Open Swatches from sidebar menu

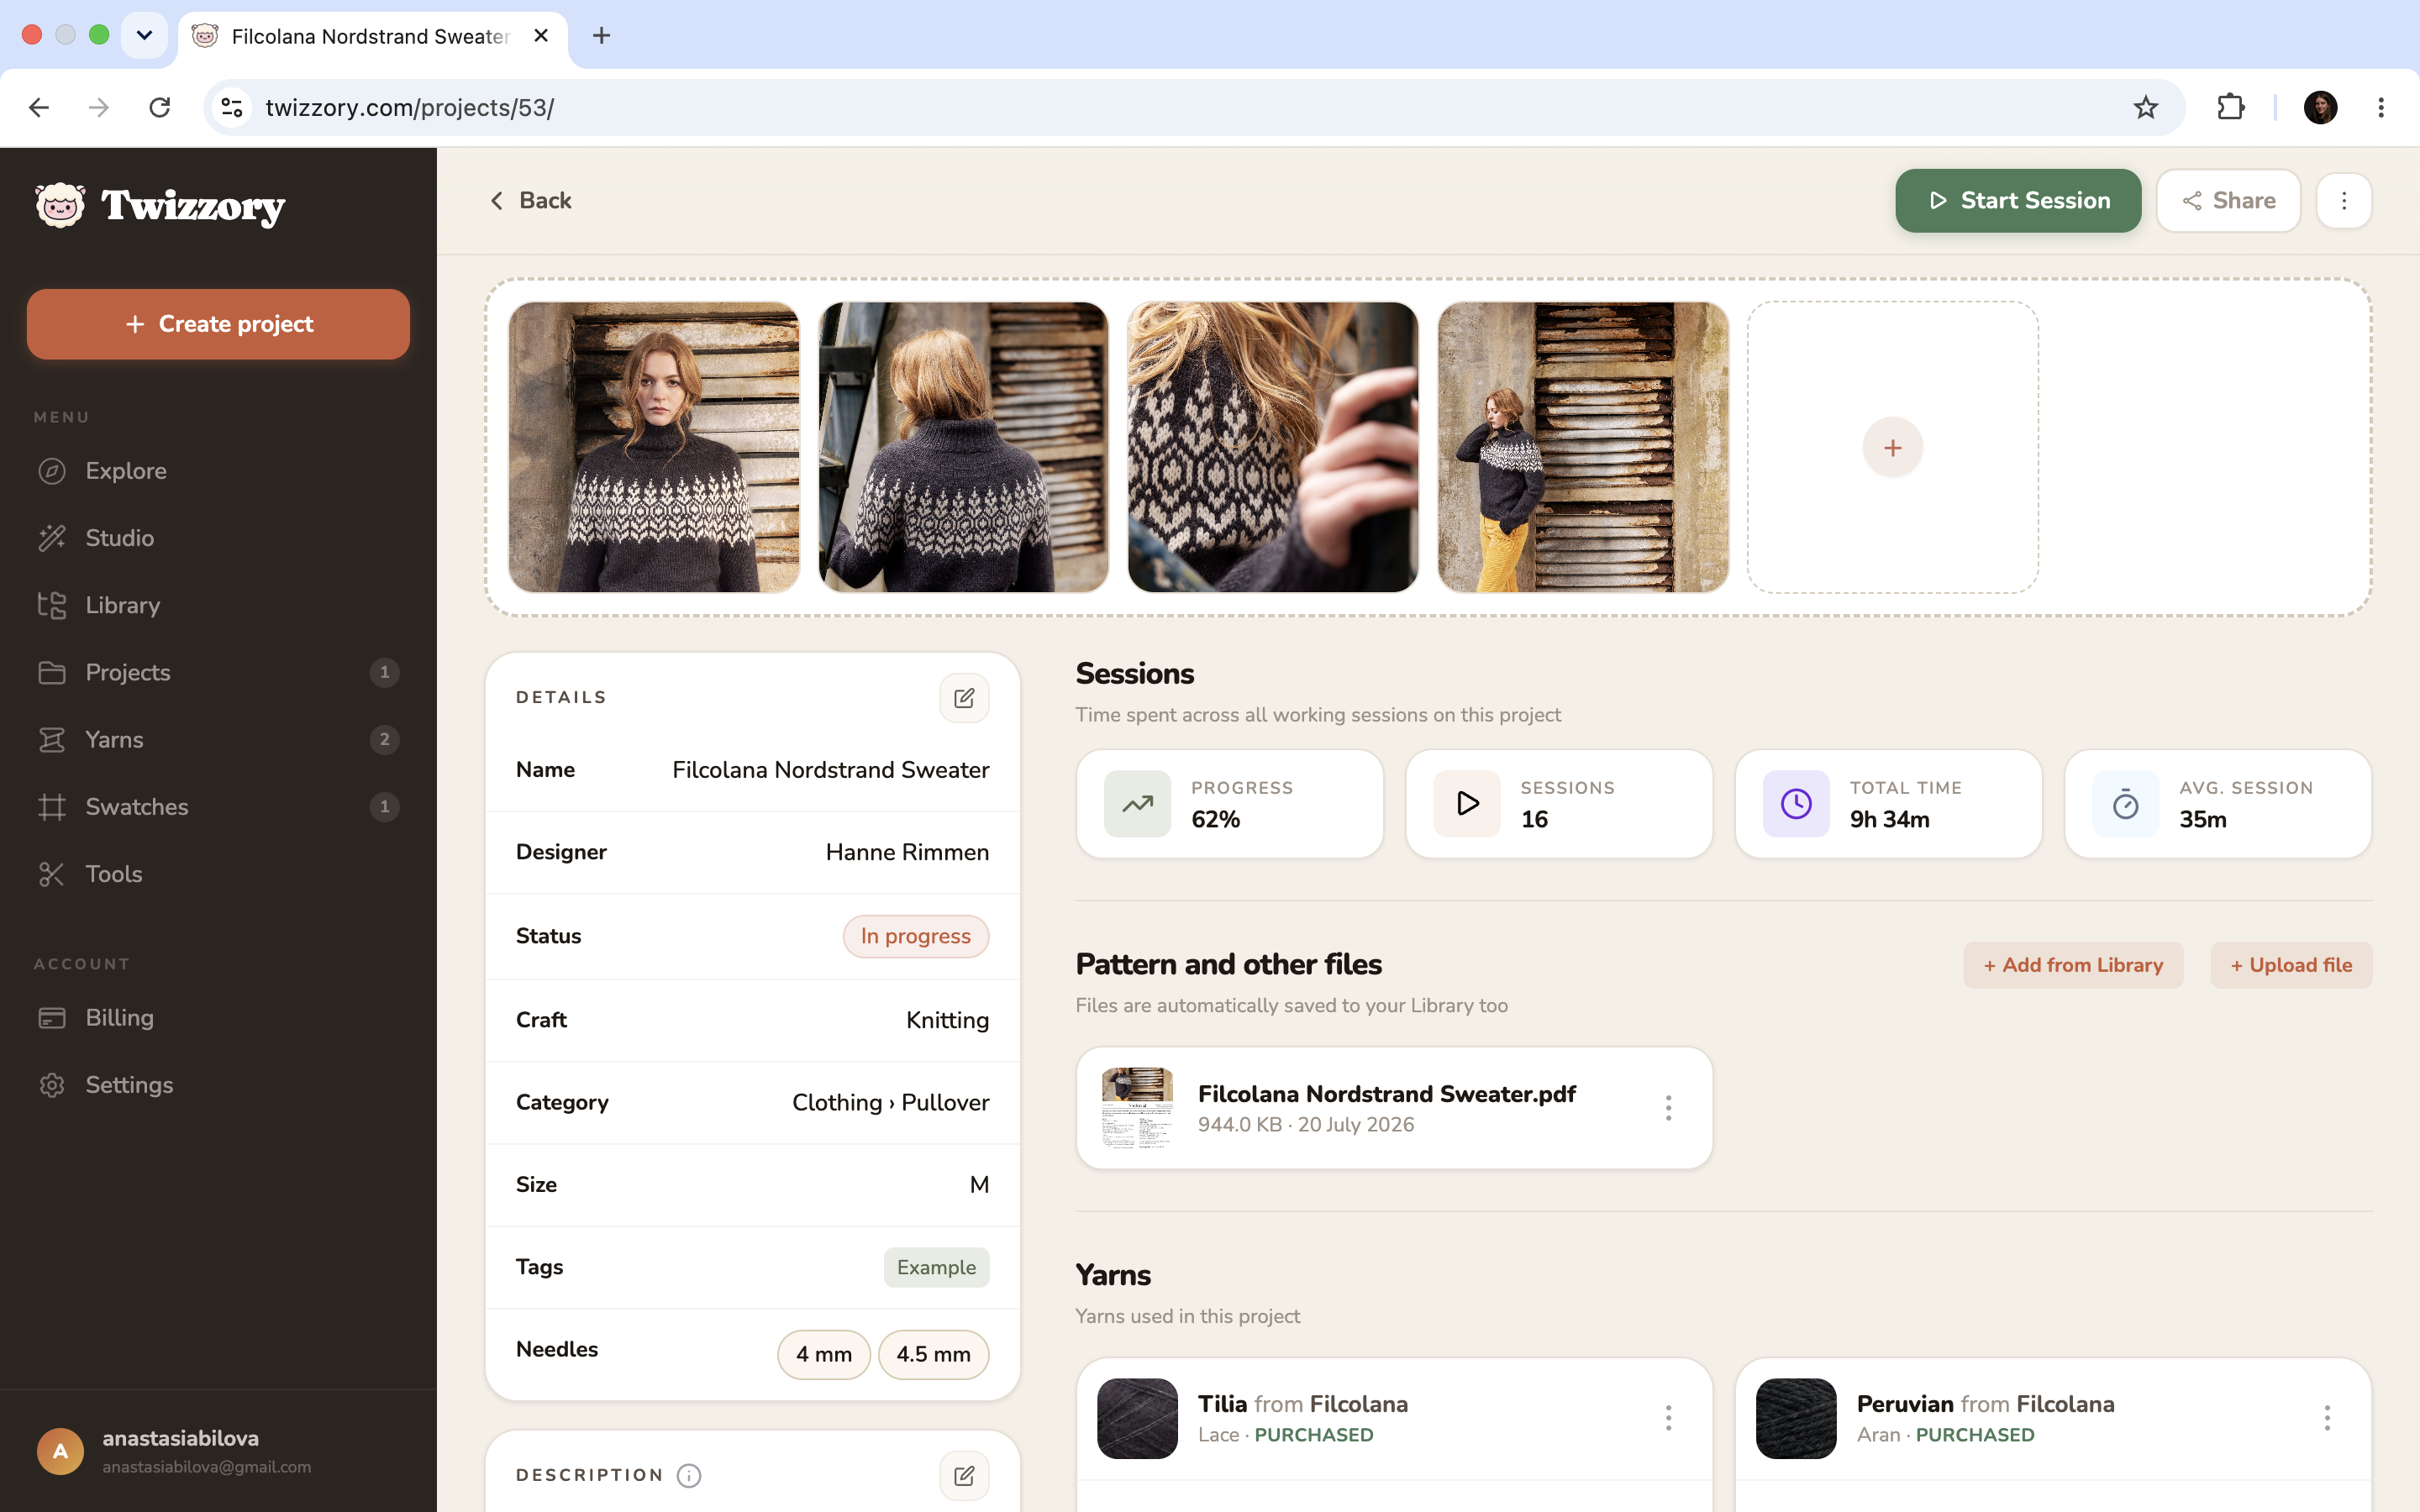pos(218,807)
